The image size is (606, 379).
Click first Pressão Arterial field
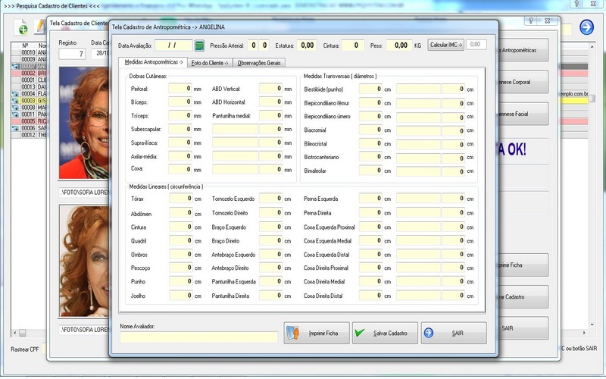tap(253, 45)
